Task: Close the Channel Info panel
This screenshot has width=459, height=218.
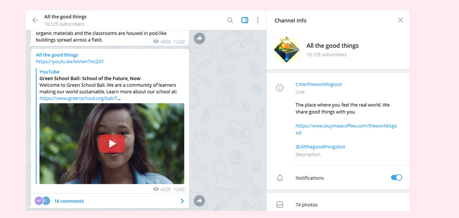Action: tap(401, 20)
